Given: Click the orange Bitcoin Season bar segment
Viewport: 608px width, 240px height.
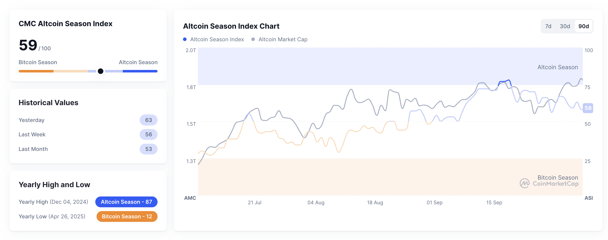Looking at the screenshot, I should tap(36, 71).
